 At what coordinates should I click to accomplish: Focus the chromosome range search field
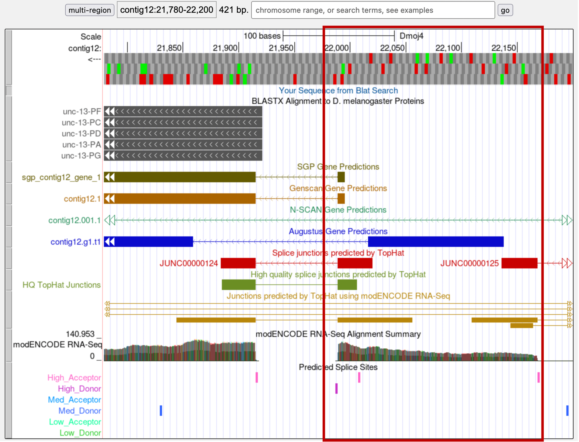[x=373, y=10]
